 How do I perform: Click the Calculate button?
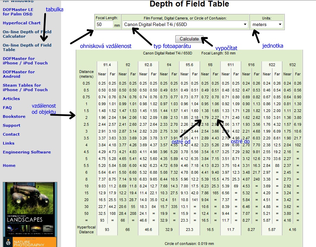pos(189,39)
